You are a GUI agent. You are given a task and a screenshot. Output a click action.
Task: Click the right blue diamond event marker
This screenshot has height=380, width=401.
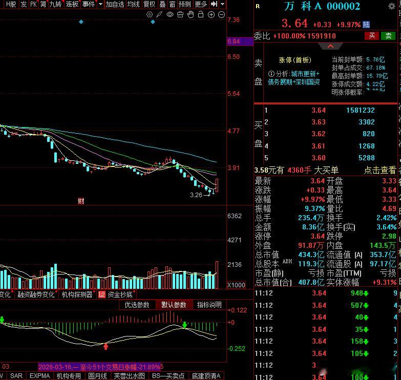153,22
